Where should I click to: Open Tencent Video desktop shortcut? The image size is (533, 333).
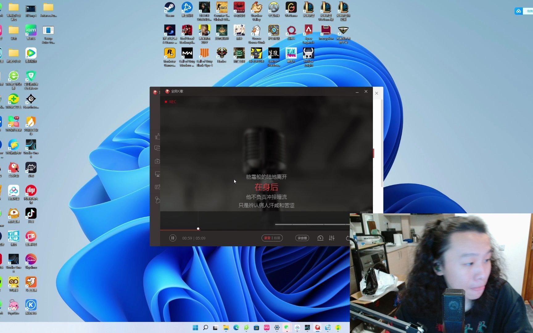click(x=31, y=55)
